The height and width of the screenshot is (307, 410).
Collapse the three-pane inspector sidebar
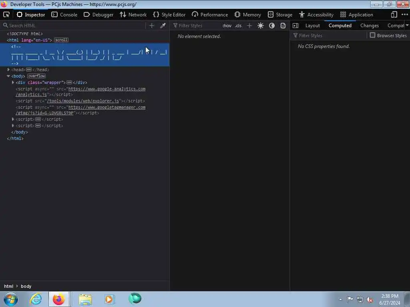point(295,26)
